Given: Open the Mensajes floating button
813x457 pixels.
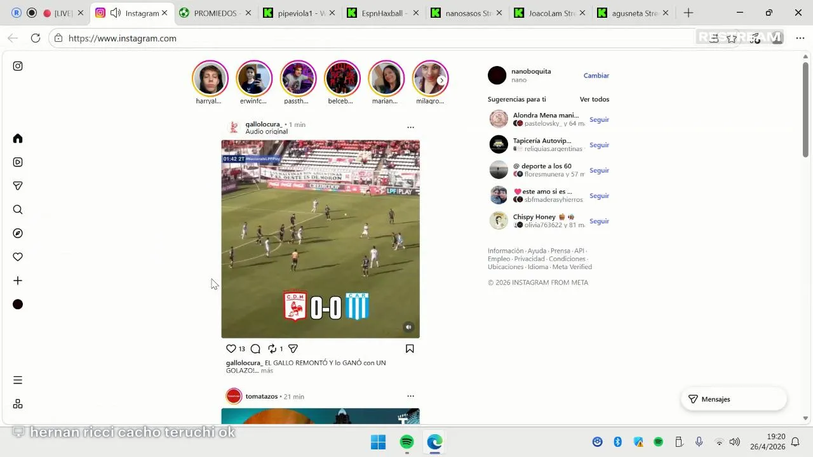Looking at the screenshot, I should [x=734, y=399].
